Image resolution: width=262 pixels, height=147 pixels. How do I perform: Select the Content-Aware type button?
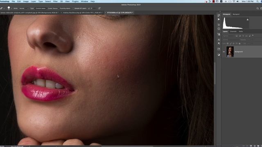(41, 8)
